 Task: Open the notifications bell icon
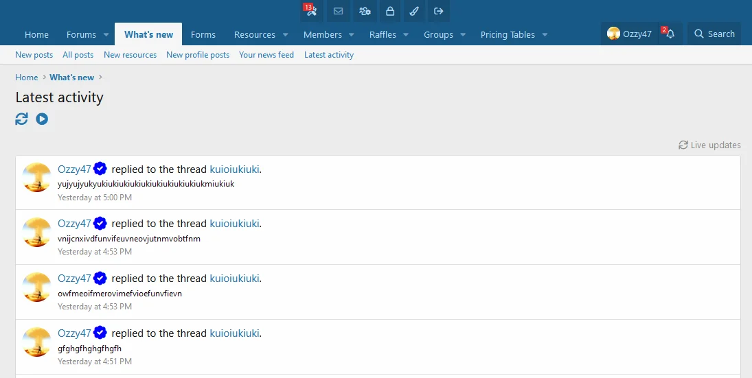[x=670, y=34]
